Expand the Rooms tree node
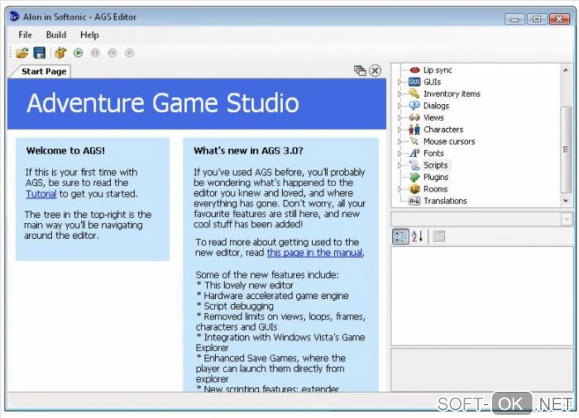This screenshot has width=579, height=418. click(x=400, y=189)
